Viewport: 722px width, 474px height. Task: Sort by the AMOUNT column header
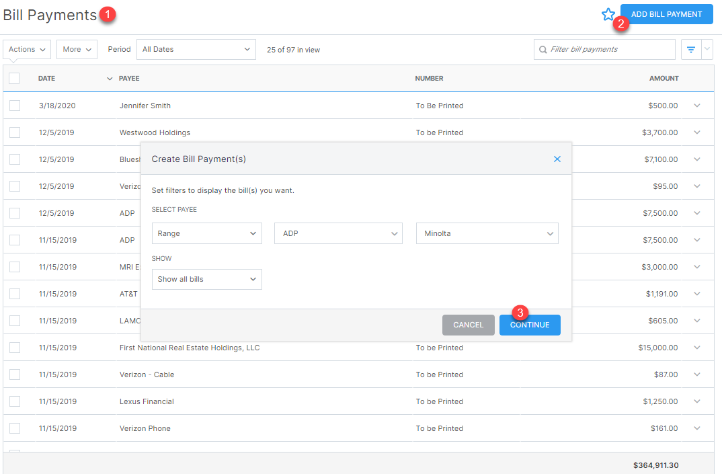(664, 78)
